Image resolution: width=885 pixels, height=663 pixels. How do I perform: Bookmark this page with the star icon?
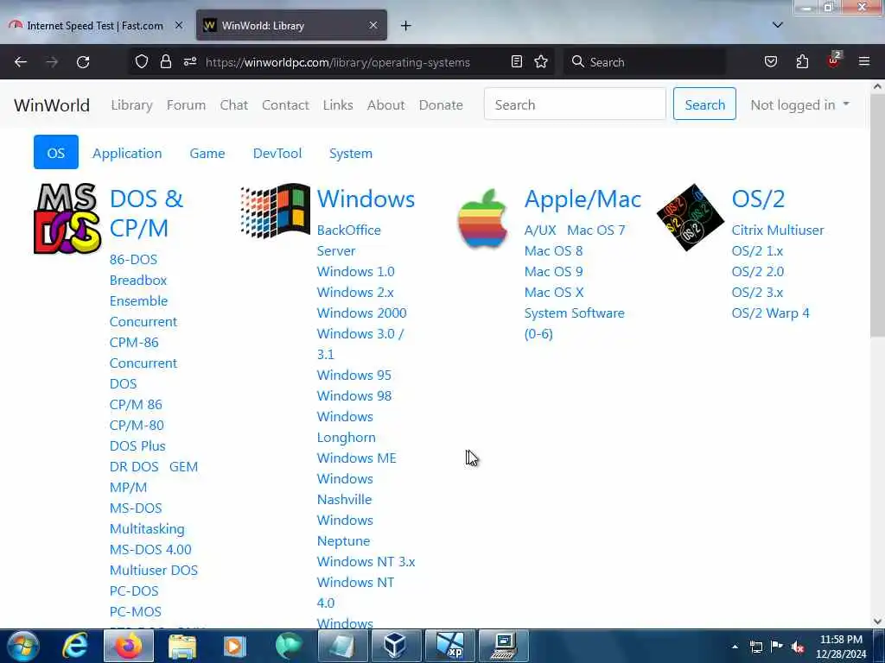pyautogui.click(x=541, y=62)
